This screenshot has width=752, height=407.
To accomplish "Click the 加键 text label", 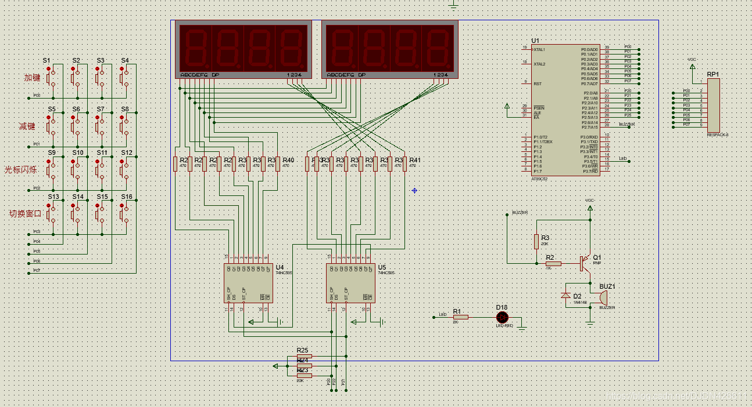I will pos(32,78).
